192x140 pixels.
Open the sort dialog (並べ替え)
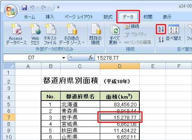tap(173, 33)
